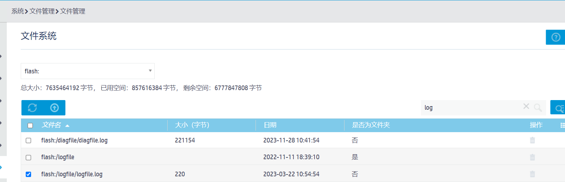Click the refresh file list icon

[33, 108]
